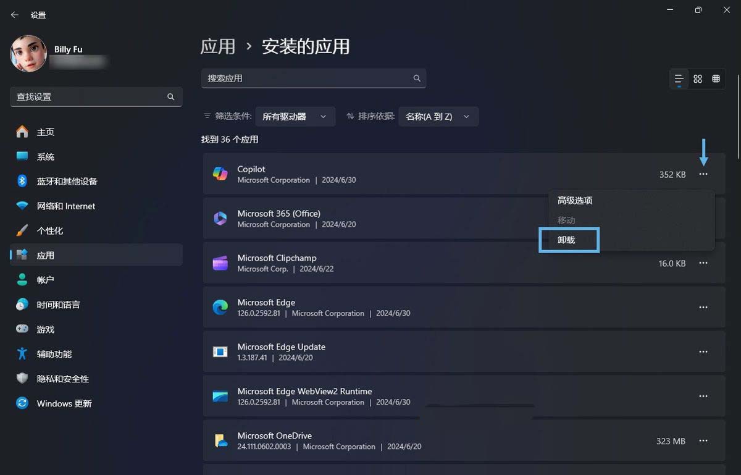741x475 pixels.
Task: Open three-dot menu for Microsoft Clipchamp
Action: tap(703, 263)
